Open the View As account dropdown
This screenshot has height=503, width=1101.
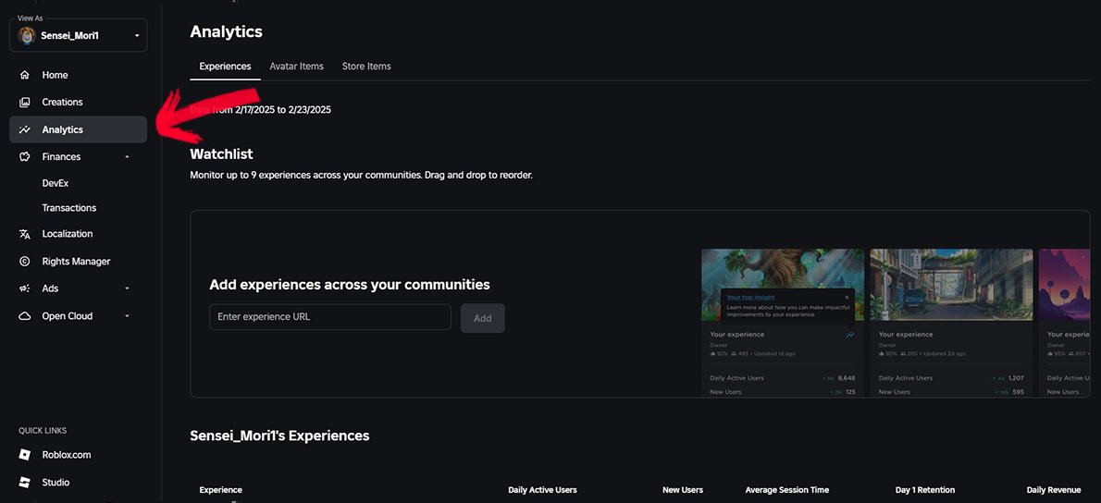tap(79, 35)
